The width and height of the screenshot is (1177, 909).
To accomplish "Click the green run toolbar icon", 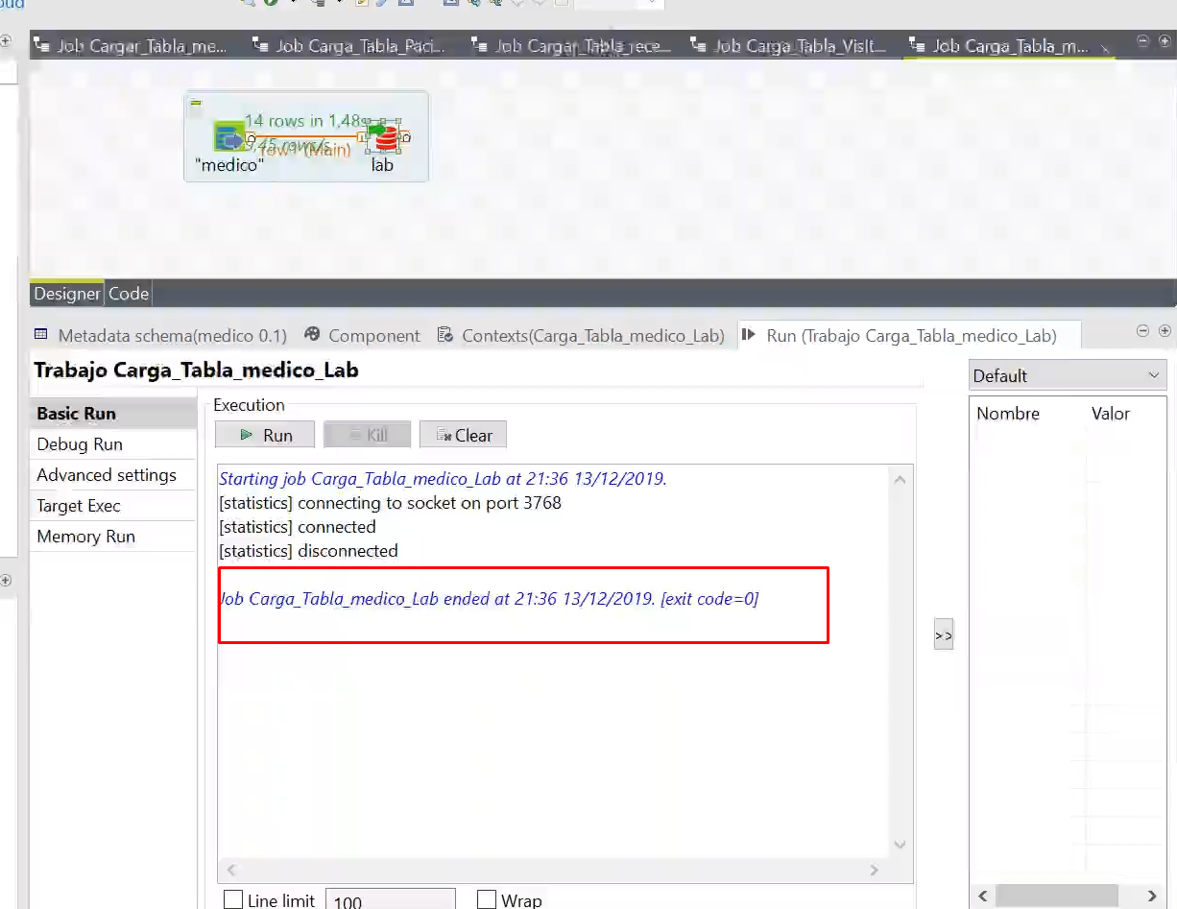I will (270, 5).
